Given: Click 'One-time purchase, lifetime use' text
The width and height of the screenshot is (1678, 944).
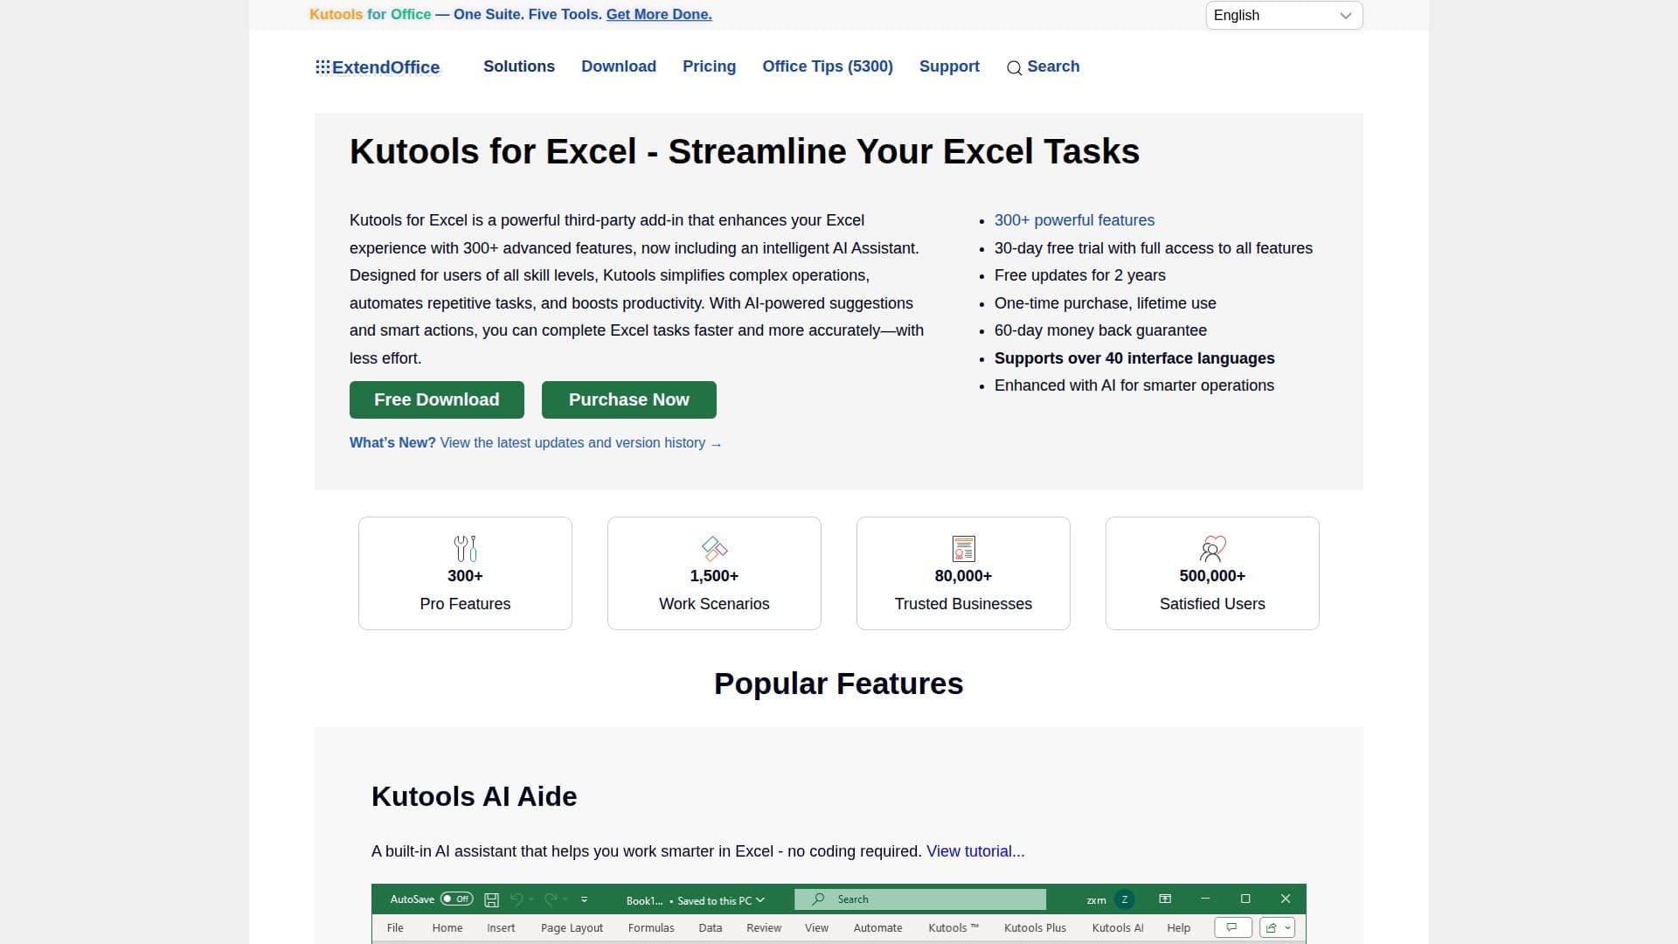Looking at the screenshot, I should [1105, 303].
